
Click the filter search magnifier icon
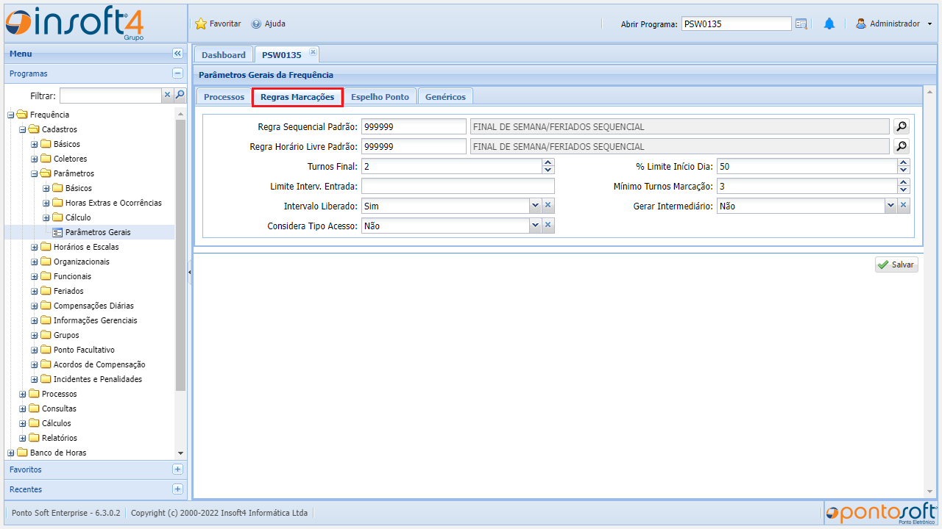pos(180,95)
